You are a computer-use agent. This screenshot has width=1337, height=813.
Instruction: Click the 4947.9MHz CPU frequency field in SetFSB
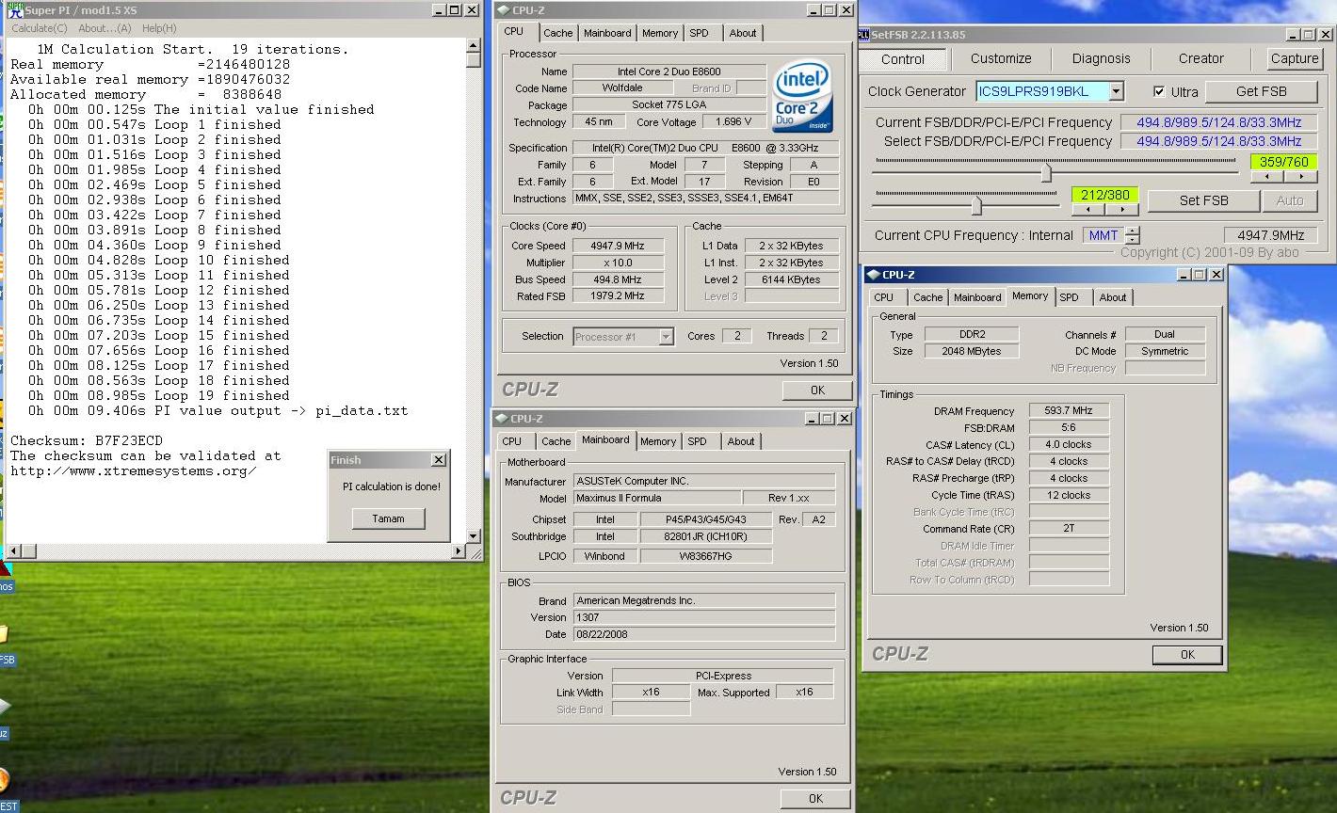pos(1270,235)
